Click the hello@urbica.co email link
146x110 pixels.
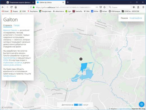10,76
